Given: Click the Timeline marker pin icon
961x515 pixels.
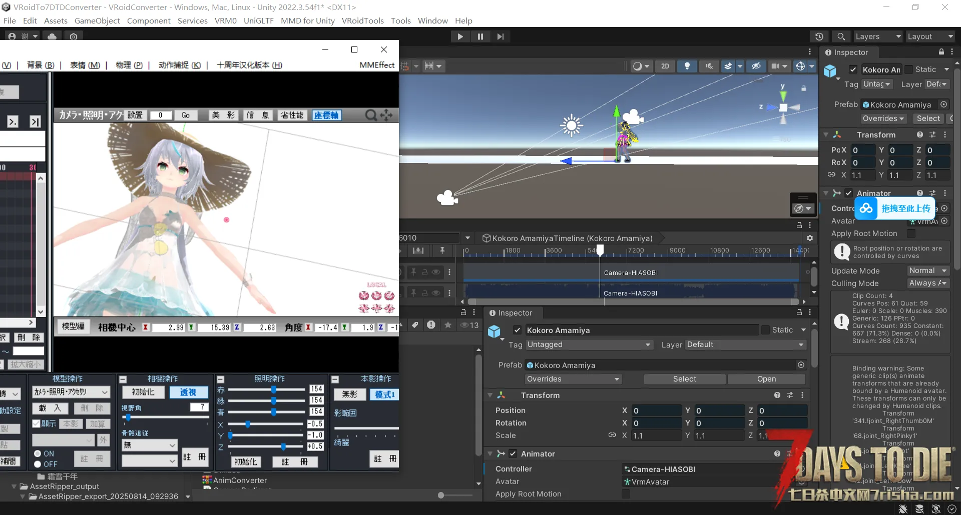Looking at the screenshot, I should click(x=442, y=250).
